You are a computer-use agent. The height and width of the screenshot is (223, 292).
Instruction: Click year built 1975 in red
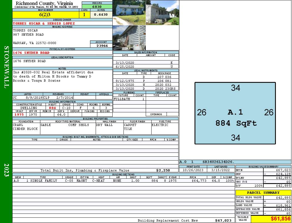pos(19,115)
